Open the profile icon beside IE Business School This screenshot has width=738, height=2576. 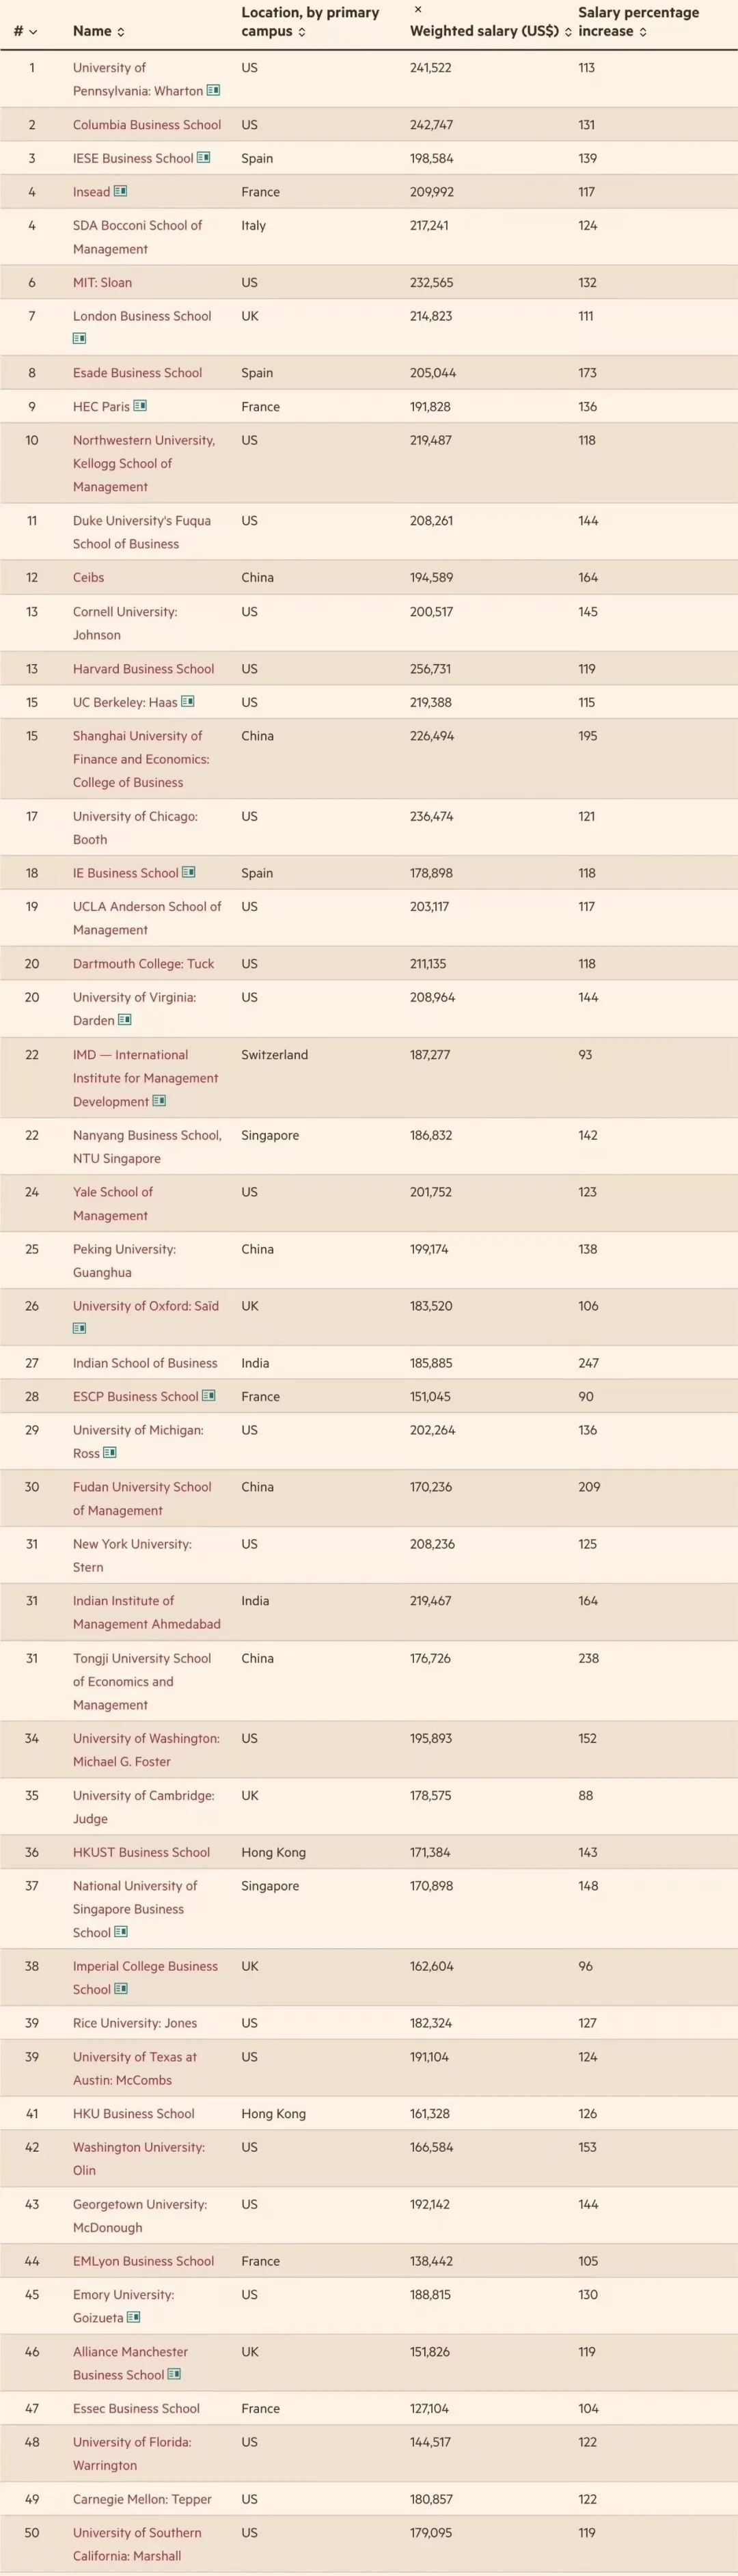189,873
